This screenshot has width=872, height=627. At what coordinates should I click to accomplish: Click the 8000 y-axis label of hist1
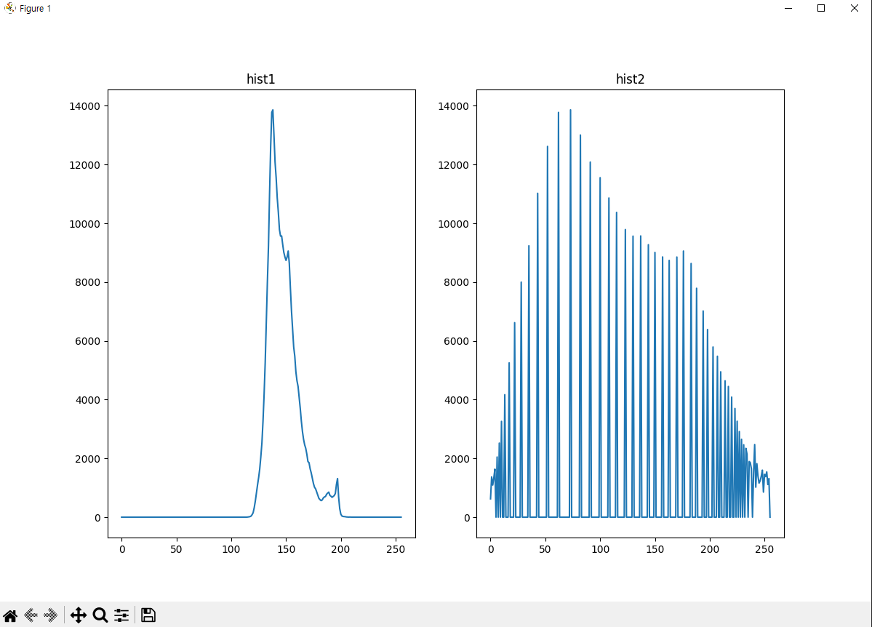point(88,283)
